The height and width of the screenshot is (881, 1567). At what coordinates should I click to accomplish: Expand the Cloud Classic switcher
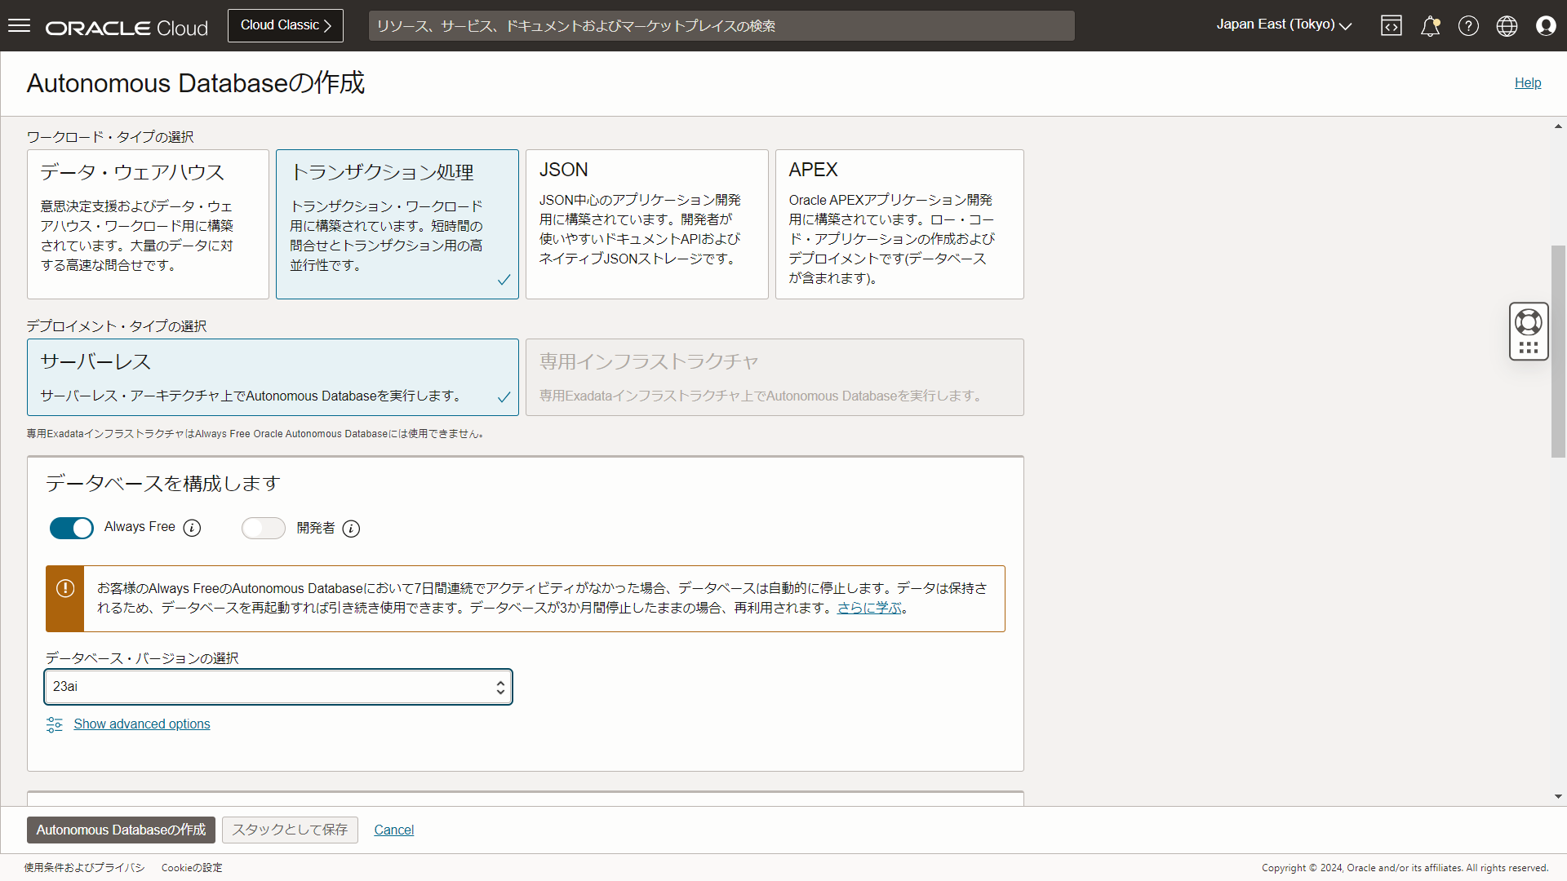tap(285, 25)
